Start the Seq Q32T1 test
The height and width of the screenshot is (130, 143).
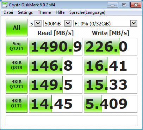(x=17, y=47)
